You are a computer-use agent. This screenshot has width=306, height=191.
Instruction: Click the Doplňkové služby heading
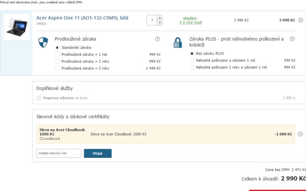(54, 88)
